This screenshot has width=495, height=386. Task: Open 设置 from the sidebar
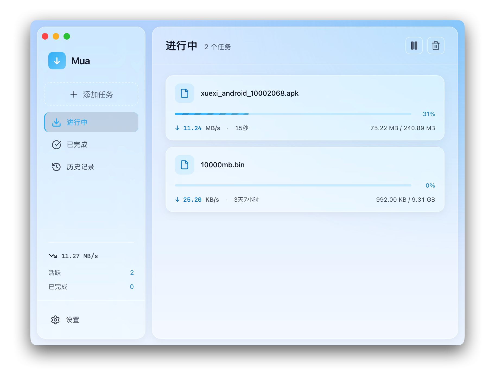(72, 320)
